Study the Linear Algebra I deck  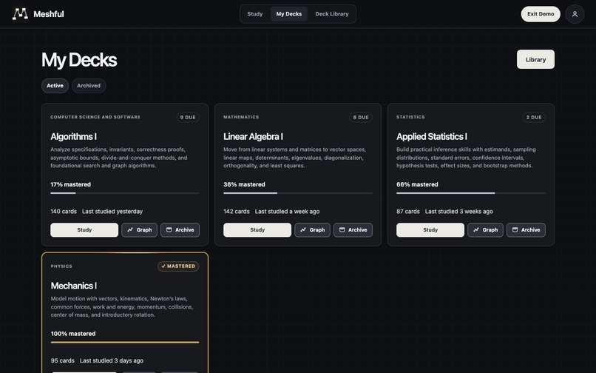coord(257,230)
